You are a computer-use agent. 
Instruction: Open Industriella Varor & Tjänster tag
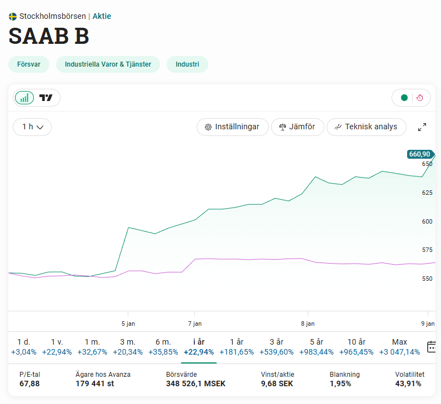(108, 64)
